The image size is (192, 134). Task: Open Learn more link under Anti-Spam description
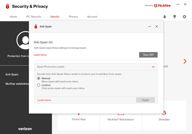[x=40, y=55]
